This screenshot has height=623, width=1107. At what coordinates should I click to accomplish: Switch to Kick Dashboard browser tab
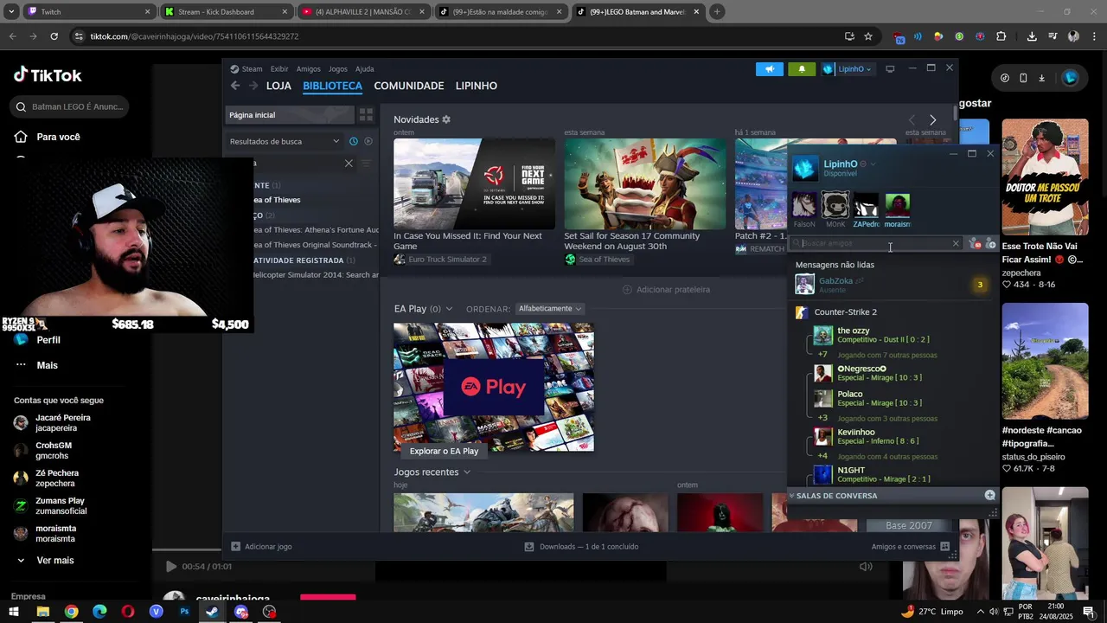tap(226, 12)
